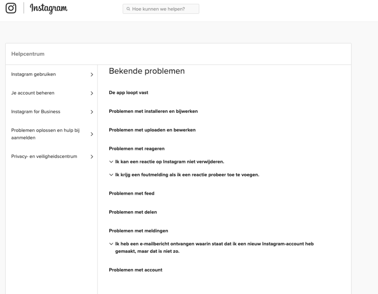
Task: Open 'Problemen met installeren en bijwerken'
Action: pyautogui.click(x=153, y=111)
